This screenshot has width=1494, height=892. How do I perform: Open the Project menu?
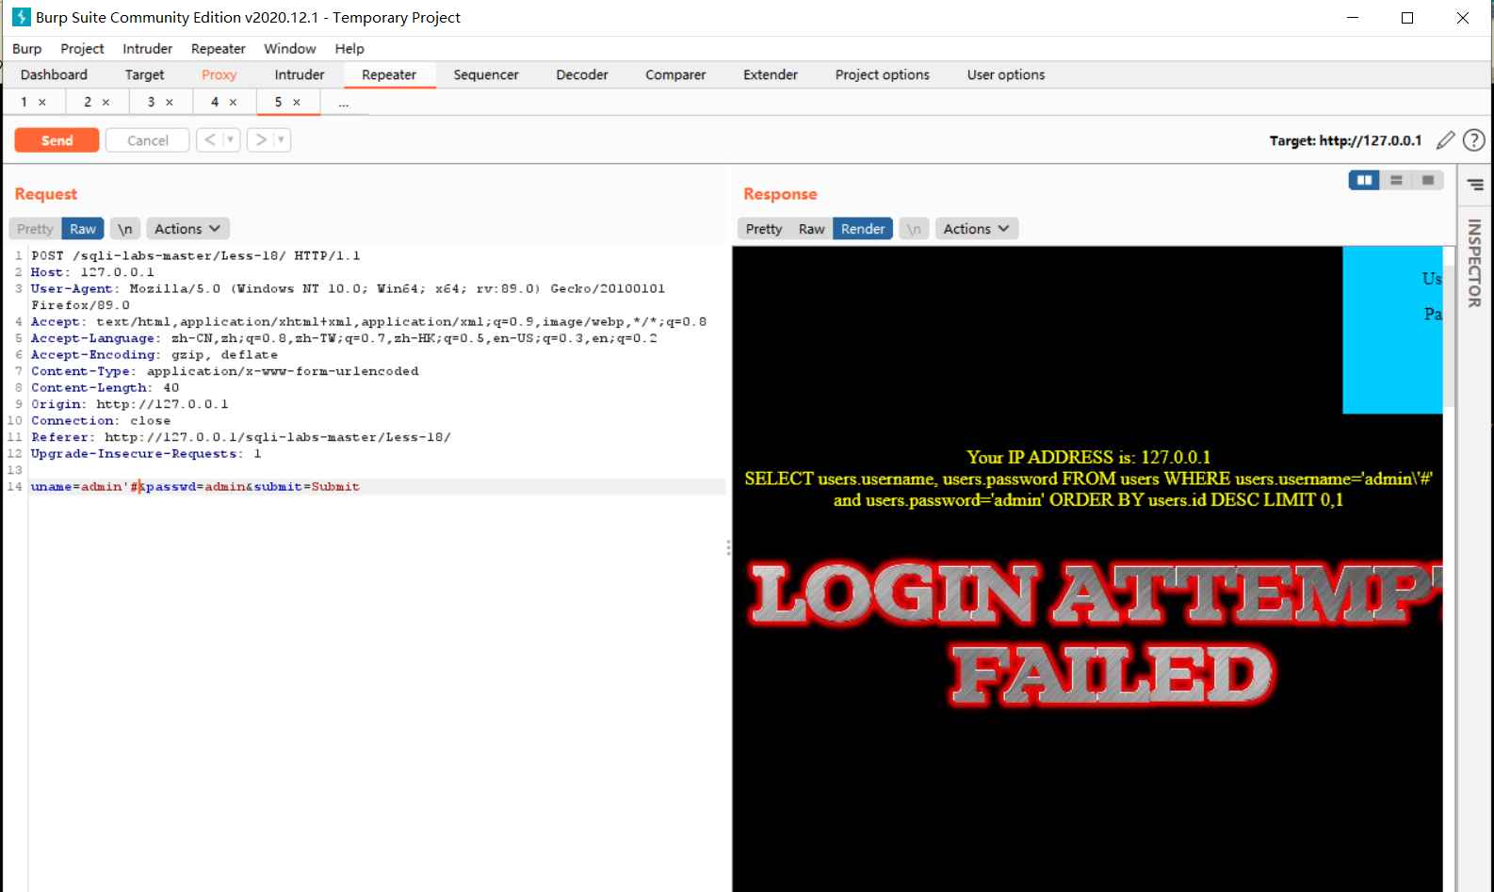pyautogui.click(x=82, y=49)
